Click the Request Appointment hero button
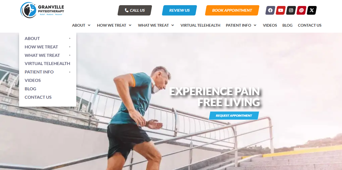342x170 pixels. point(234,116)
